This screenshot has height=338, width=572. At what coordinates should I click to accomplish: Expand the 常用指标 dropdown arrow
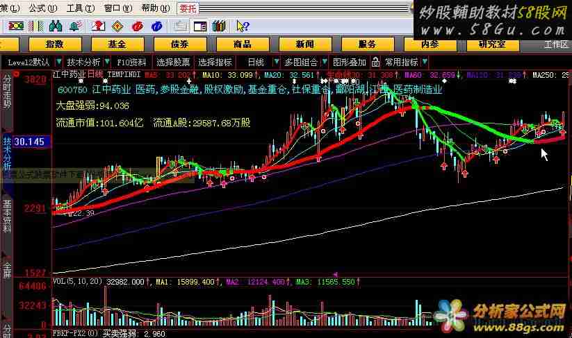coord(425,62)
